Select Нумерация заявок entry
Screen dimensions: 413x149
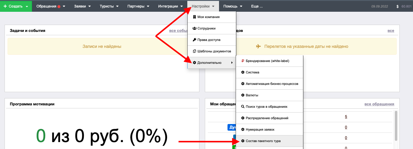(269, 129)
